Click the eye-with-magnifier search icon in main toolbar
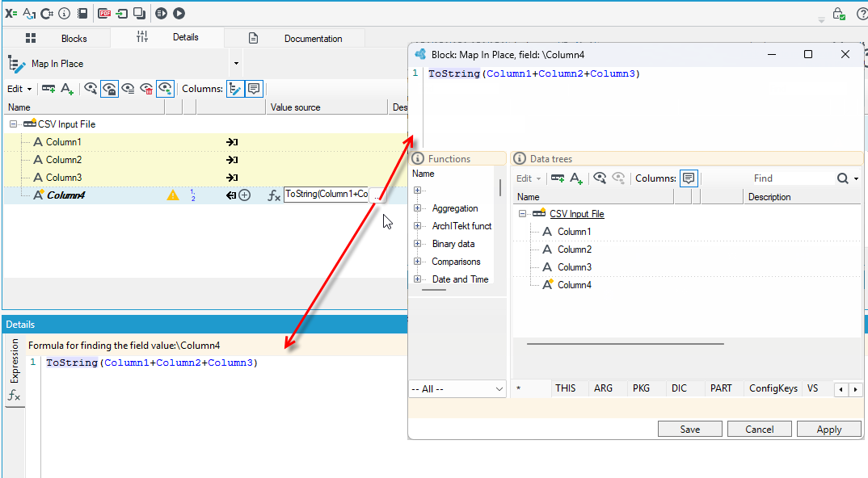The height and width of the screenshot is (478, 868). pos(91,89)
